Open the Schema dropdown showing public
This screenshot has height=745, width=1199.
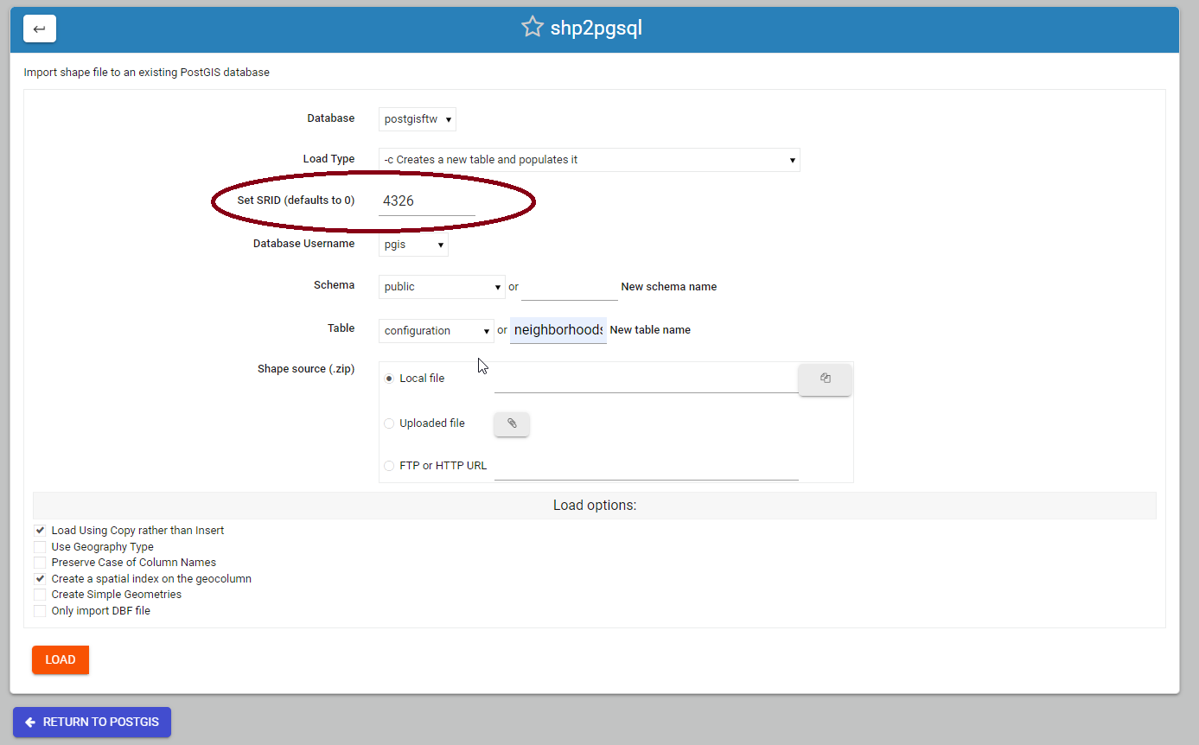click(x=441, y=287)
